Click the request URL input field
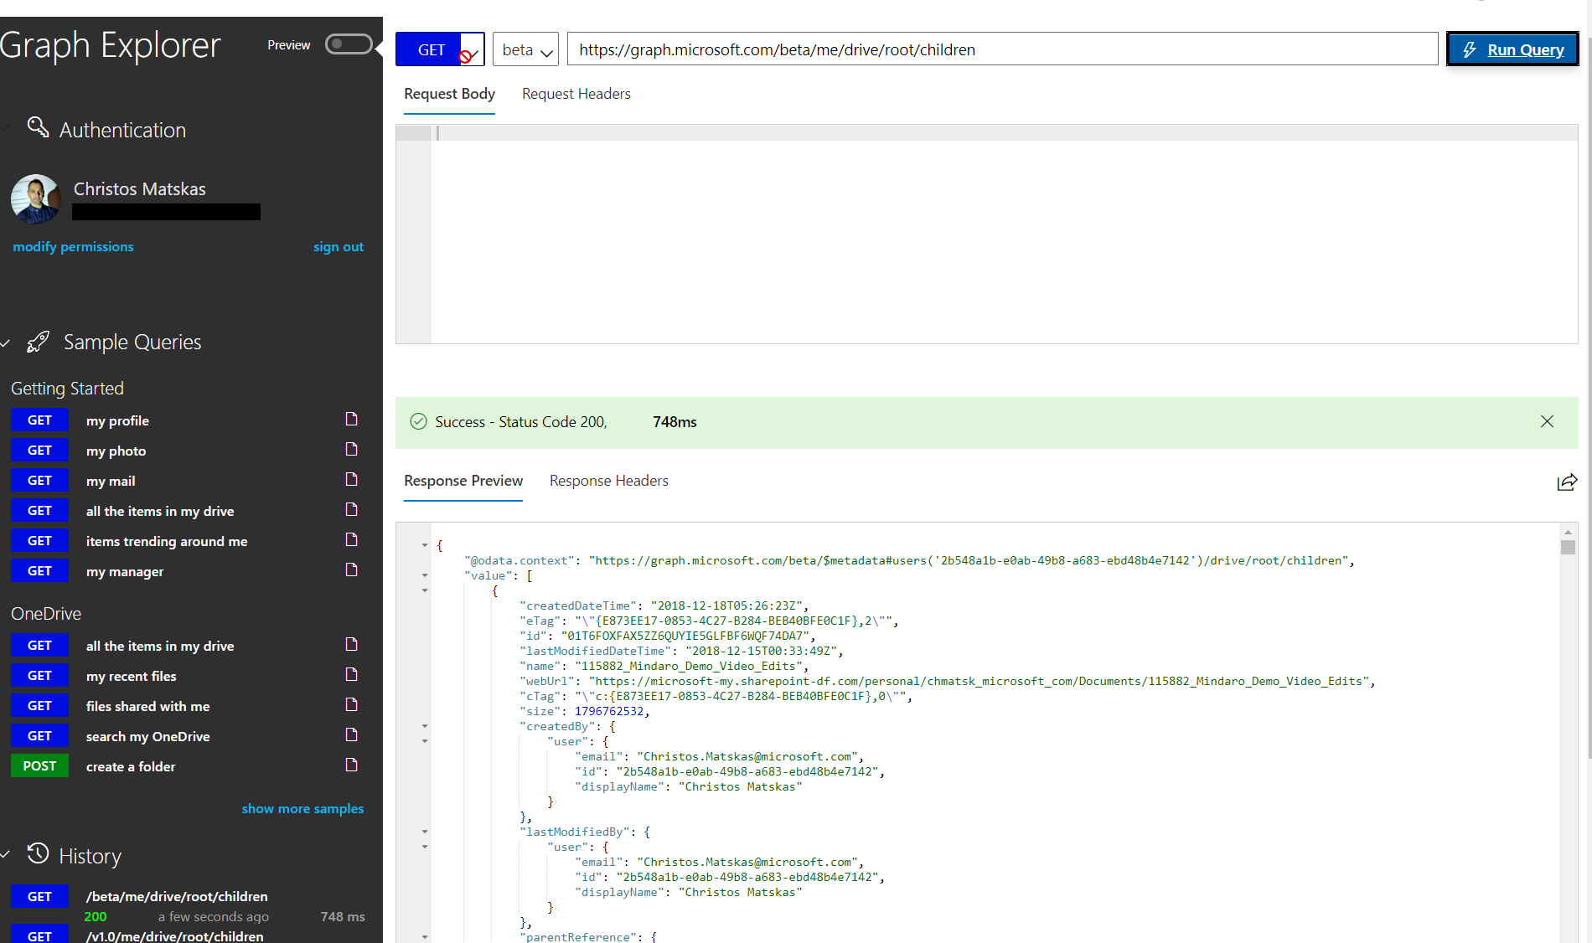Image resolution: width=1592 pixels, height=943 pixels. pos(1002,49)
